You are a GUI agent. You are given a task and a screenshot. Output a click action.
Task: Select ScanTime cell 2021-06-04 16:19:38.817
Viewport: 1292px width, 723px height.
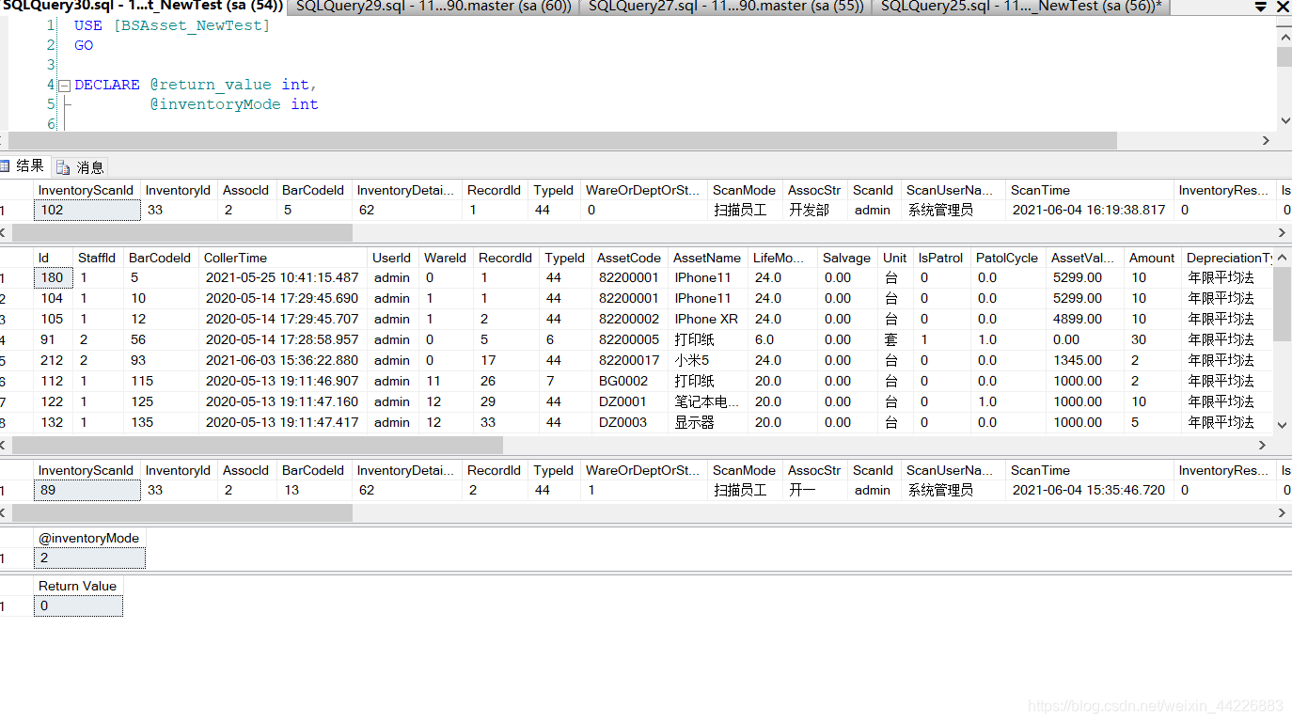coord(1089,210)
